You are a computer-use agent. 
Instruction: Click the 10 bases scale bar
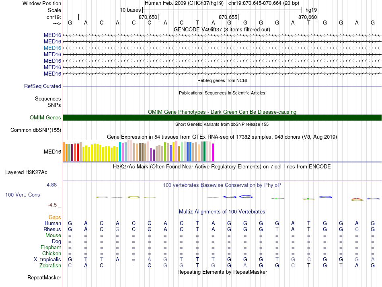pos(222,10)
